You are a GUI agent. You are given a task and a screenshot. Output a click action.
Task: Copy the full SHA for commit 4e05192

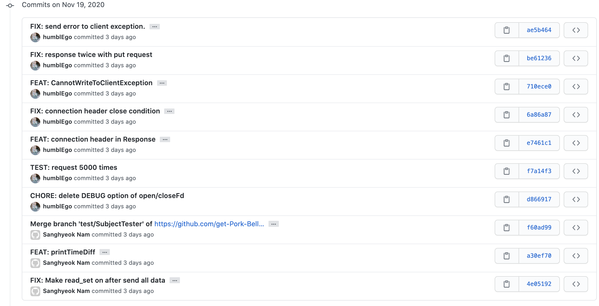pyautogui.click(x=507, y=284)
